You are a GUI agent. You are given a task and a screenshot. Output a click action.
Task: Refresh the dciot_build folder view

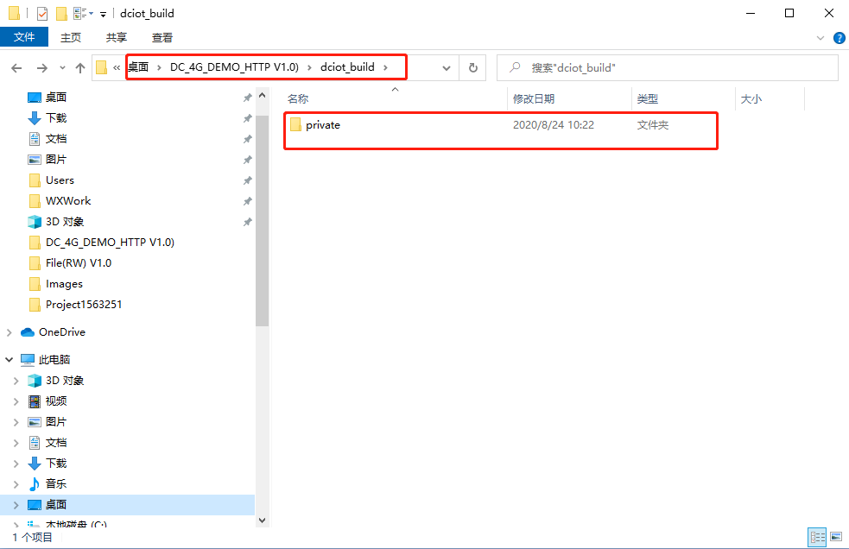(472, 67)
